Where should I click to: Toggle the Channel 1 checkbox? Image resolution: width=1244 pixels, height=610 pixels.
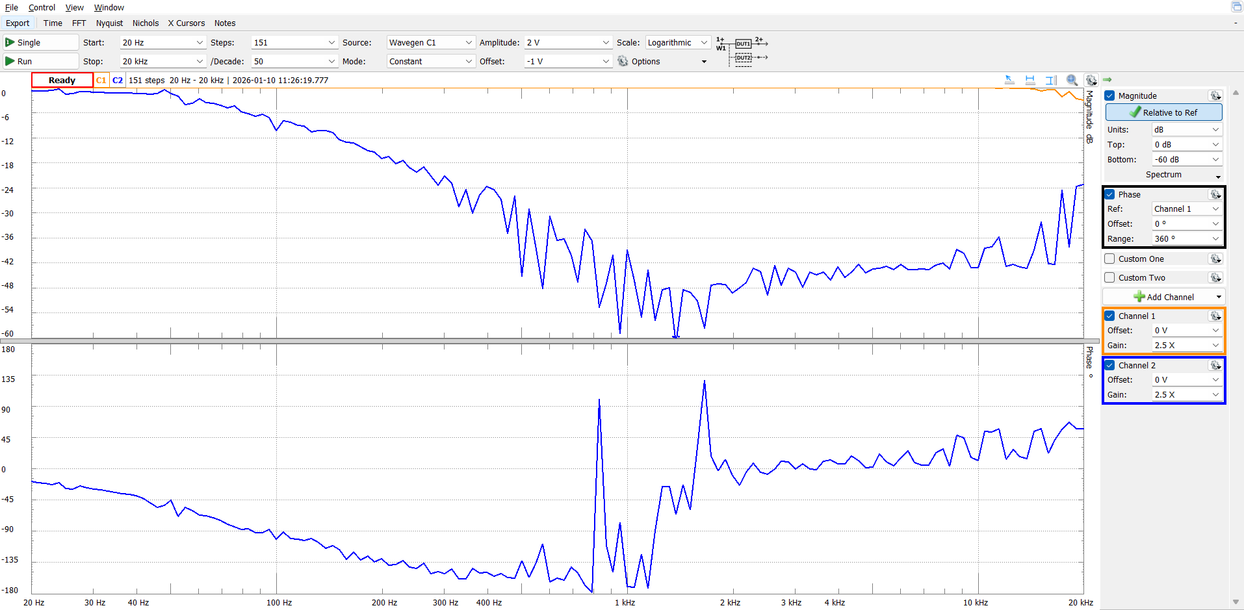coord(1109,316)
